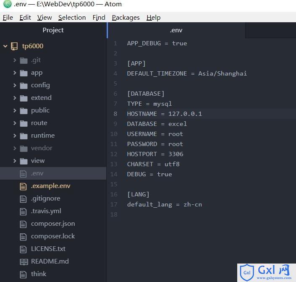Click the think file icon

click(23, 274)
